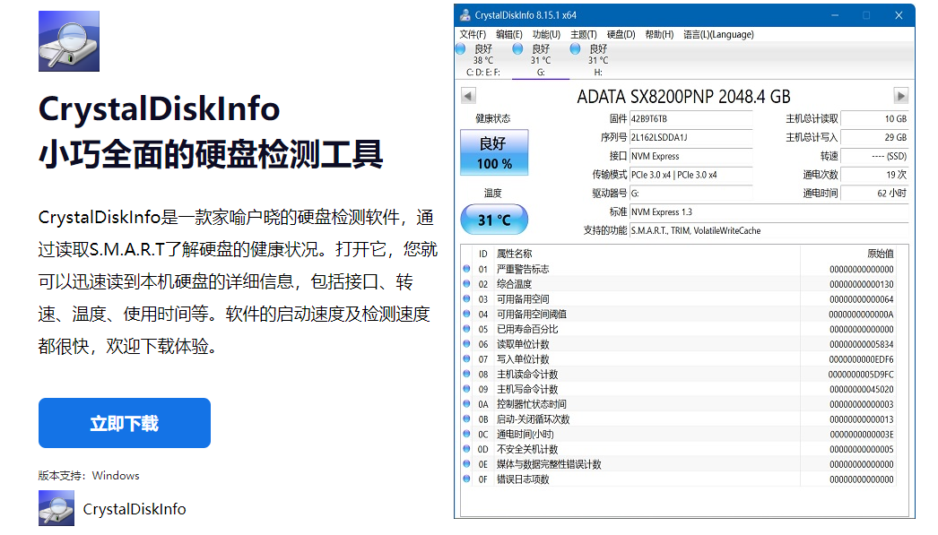
Task: Click the status dot of attribute 01
Action: (x=466, y=269)
